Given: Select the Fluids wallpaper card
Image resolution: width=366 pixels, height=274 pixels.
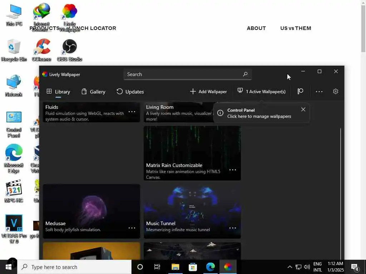Looking at the screenshot, I should [91, 112].
